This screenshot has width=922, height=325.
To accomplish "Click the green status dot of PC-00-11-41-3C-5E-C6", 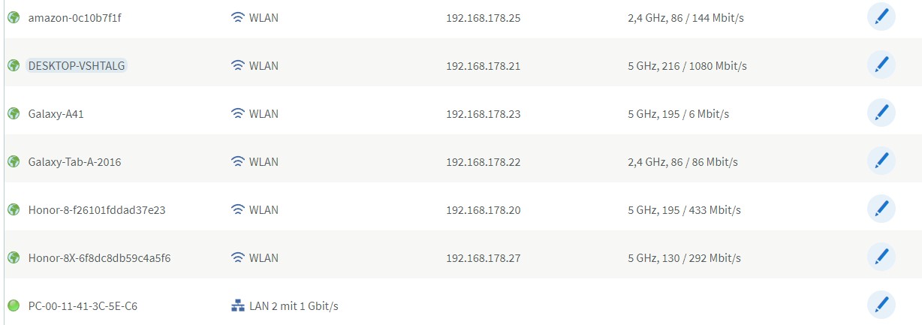I will (x=14, y=305).
